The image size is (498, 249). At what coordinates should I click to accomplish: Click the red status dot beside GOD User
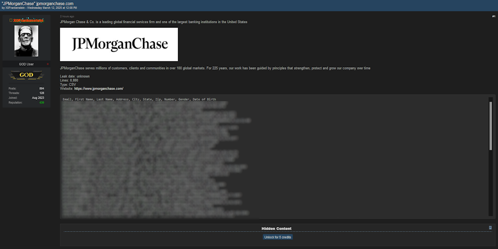coord(48,64)
